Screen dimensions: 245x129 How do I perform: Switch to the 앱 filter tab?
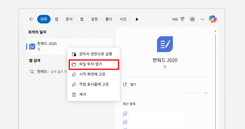(x=56, y=19)
